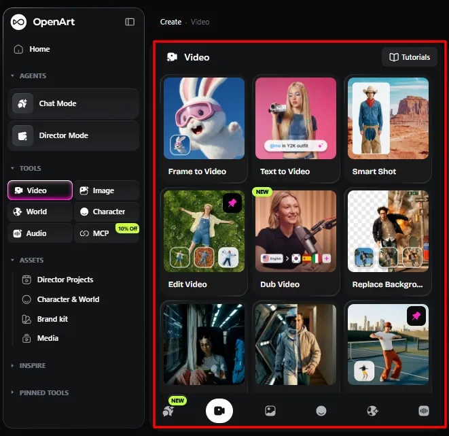The width and height of the screenshot is (449, 436).
Task: Click the Character face icon in sidebar
Action: [84, 212]
